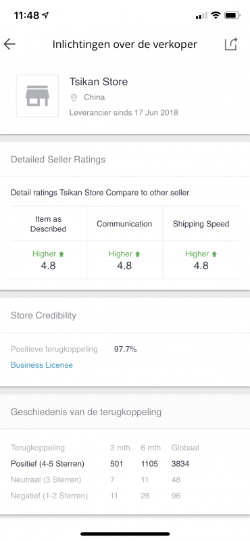Tap green arrow under Communication
The height and width of the screenshot is (541, 250).
[138, 254]
